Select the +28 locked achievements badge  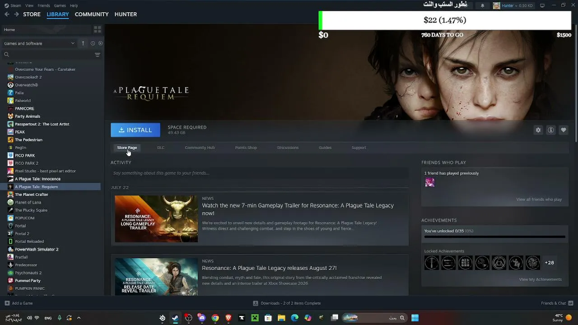click(x=549, y=263)
